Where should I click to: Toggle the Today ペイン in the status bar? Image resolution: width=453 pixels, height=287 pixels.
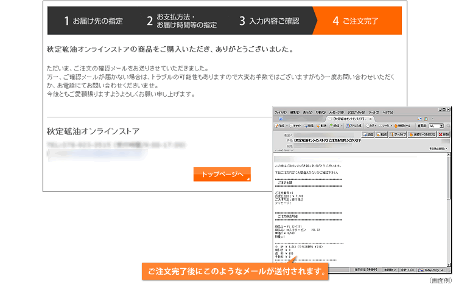pyautogui.click(x=431, y=270)
